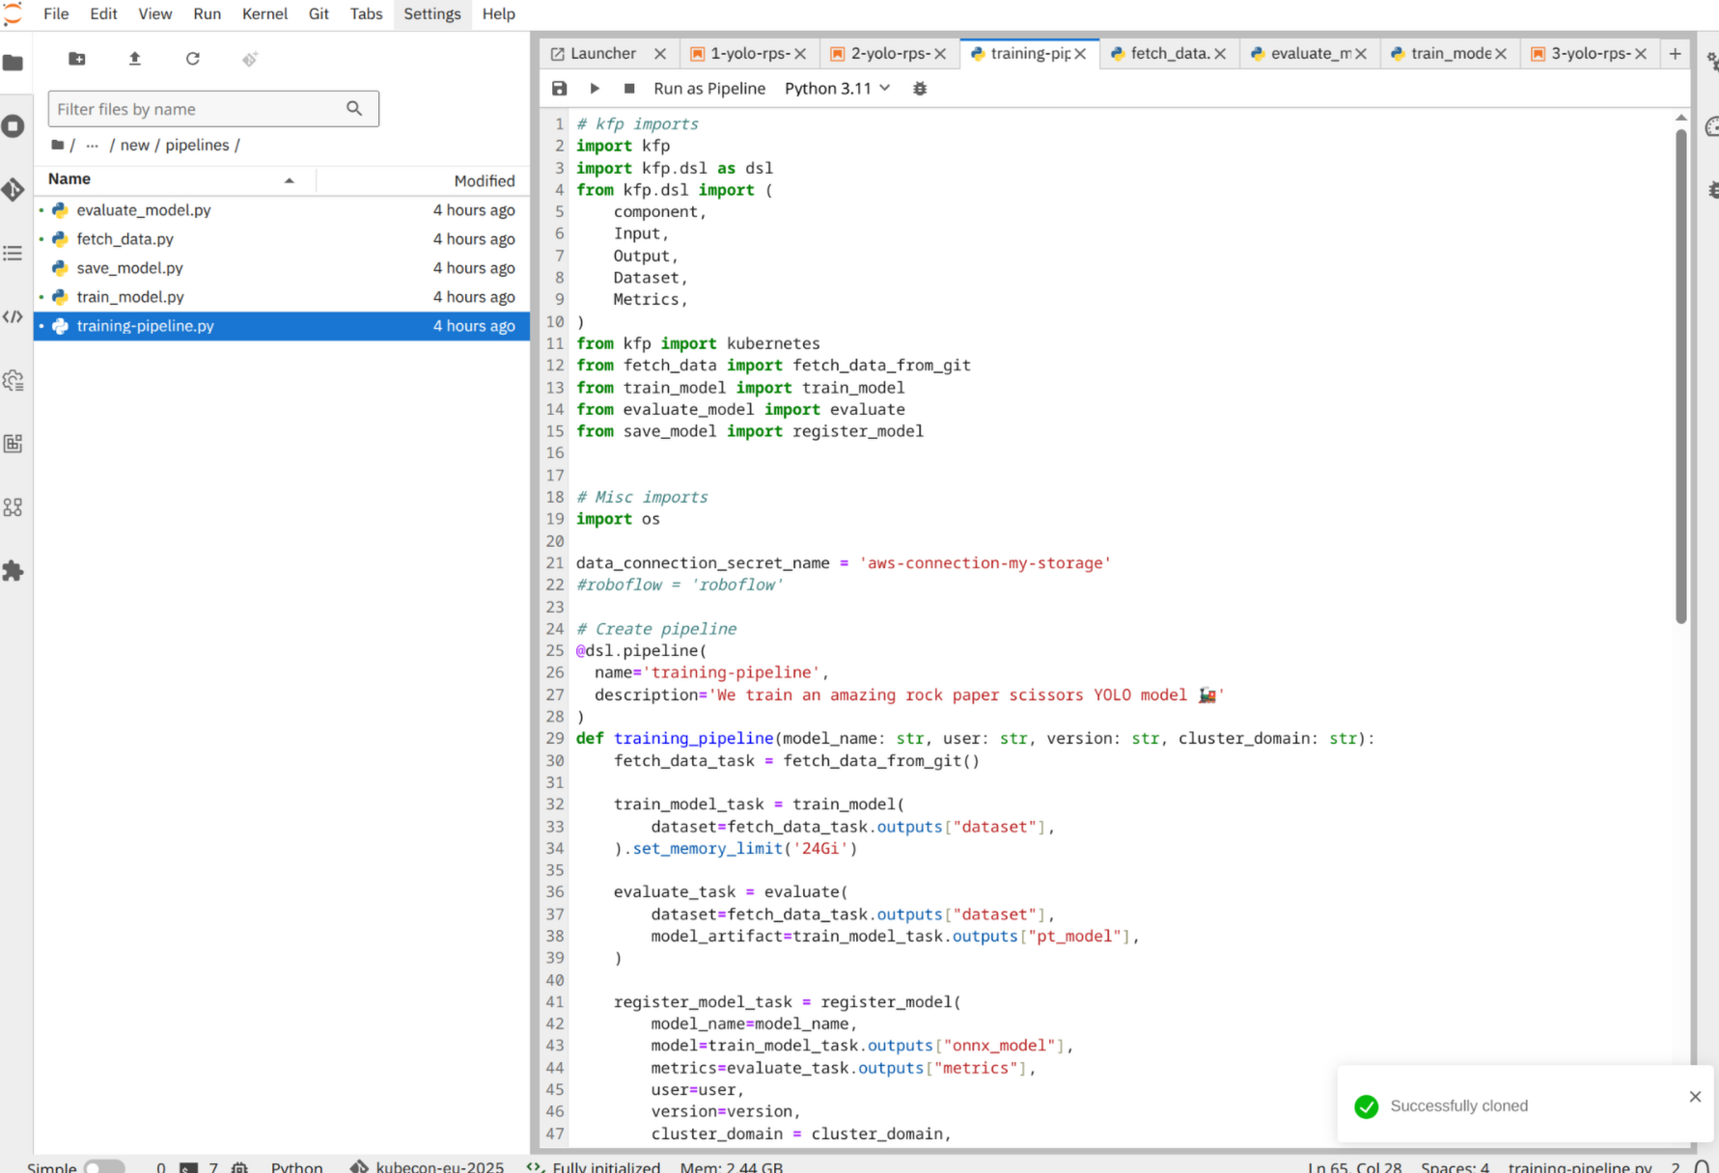Select training-pipeline.py in file list

pyautogui.click(x=281, y=326)
